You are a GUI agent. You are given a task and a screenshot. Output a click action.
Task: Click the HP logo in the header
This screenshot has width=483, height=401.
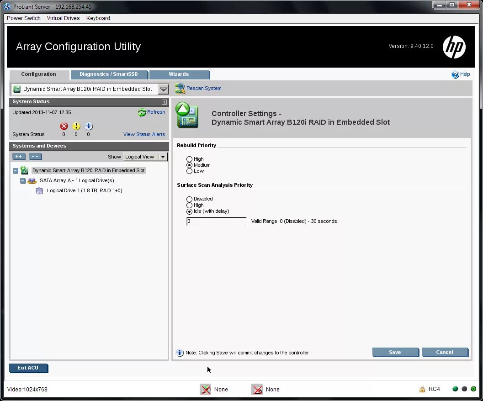coord(454,47)
